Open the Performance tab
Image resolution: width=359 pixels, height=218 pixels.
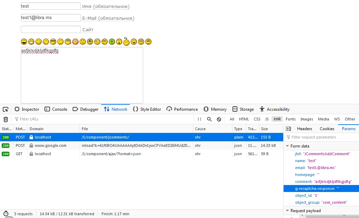[x=182, y=109]
